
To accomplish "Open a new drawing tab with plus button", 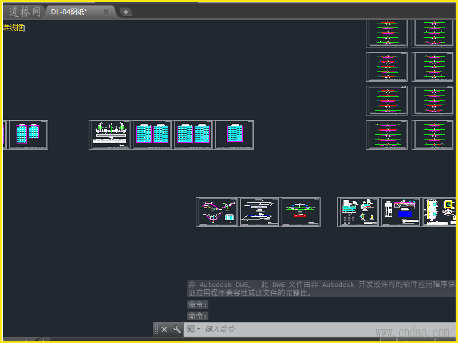I will click(126, 12).
